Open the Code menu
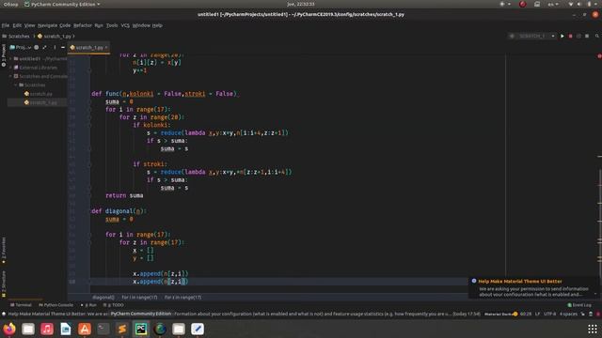This screenshot has width=602, height=338. 65,25
